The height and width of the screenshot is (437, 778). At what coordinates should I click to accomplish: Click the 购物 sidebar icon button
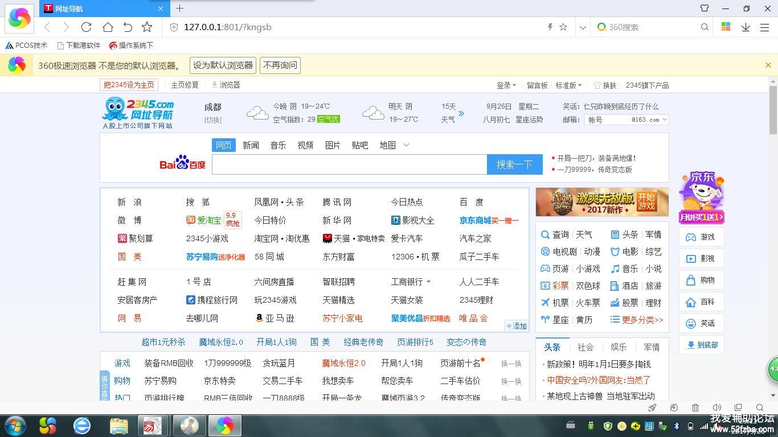pos(701,280)
